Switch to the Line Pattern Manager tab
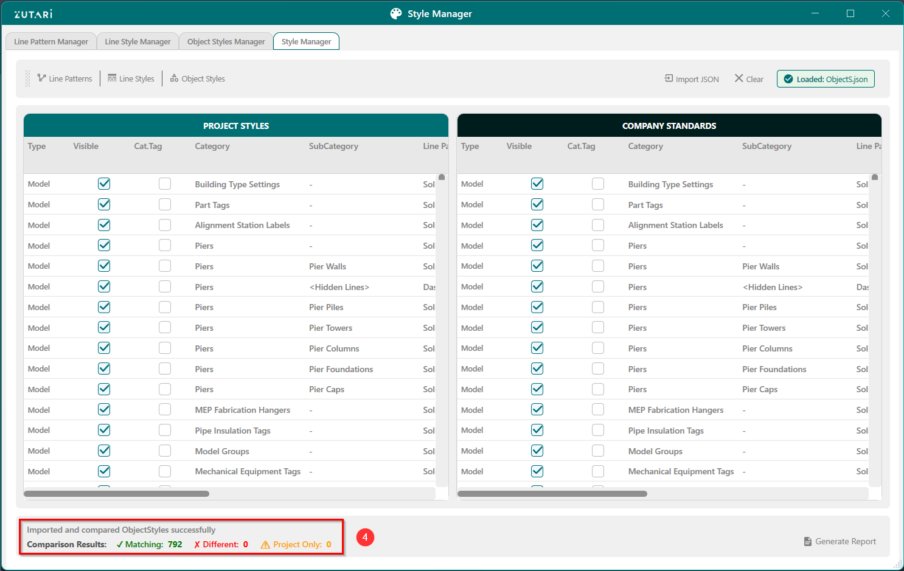The height and width of the screenshot is (571, 904). tap(51, 41)
